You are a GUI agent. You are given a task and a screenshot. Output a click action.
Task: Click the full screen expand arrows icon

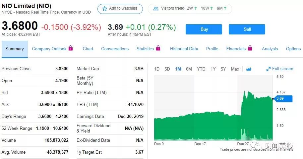(x=269, y=69)
